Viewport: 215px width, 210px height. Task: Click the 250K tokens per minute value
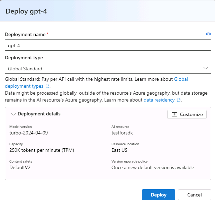tap(42, 150)
